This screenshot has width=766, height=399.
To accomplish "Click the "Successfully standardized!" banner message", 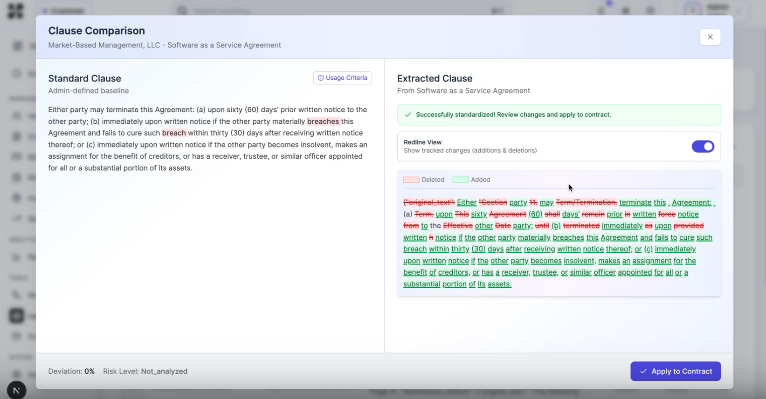I will (x=513, y=115).
